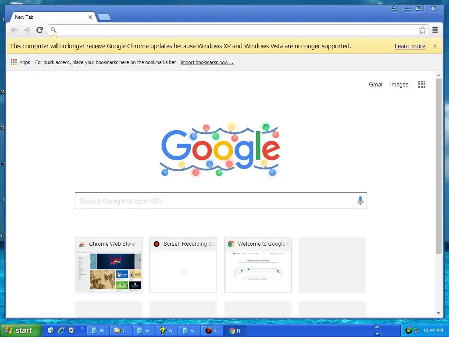Click the browser back arrow
449x337 pixels.
pos(14,30)
